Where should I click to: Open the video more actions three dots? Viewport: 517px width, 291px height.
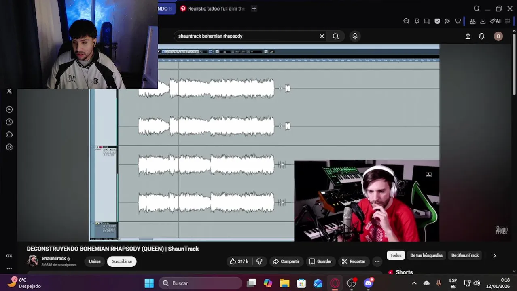(x=377, y=261)
